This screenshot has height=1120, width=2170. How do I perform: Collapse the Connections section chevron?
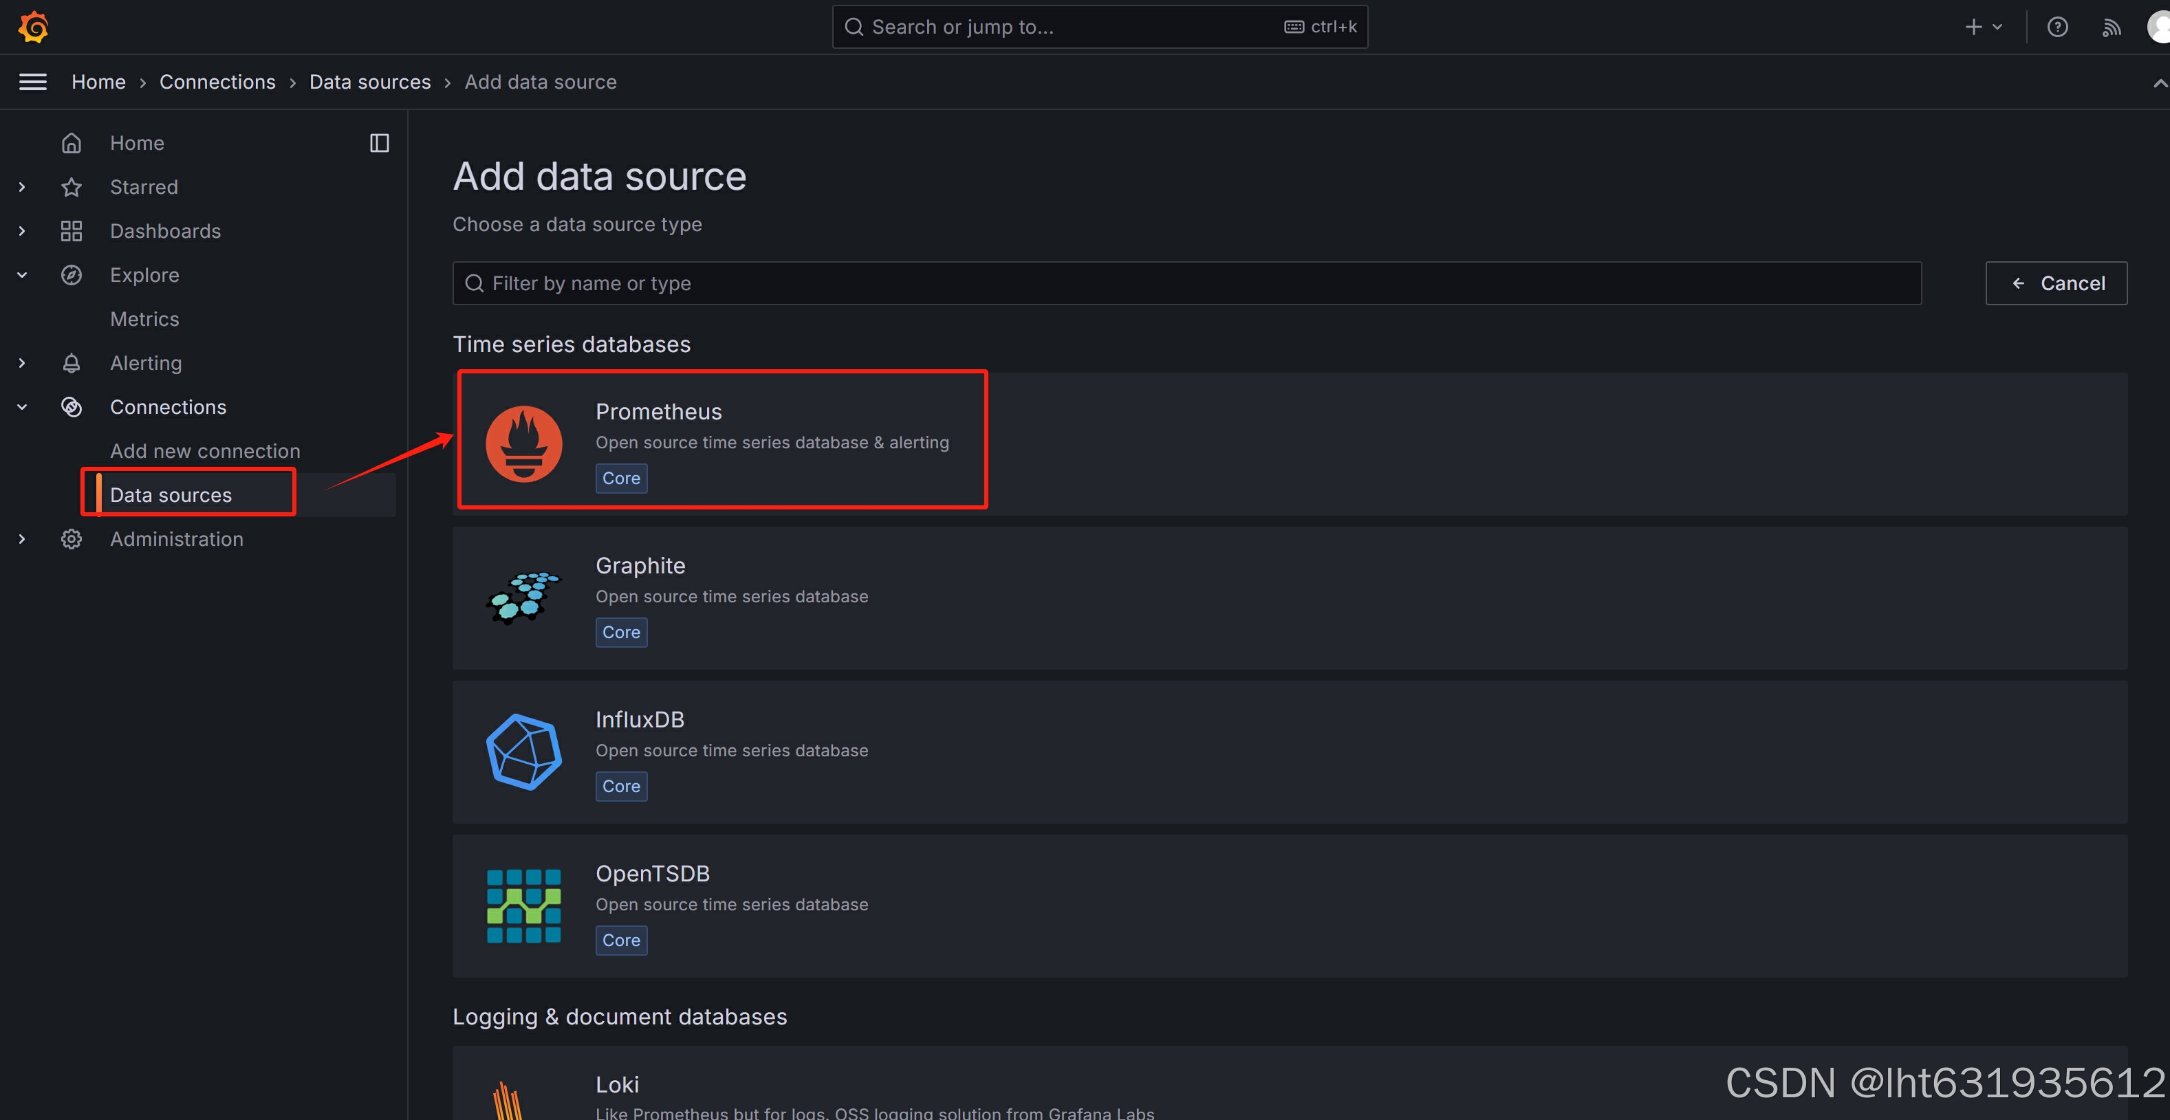click(x=22, y=407)
